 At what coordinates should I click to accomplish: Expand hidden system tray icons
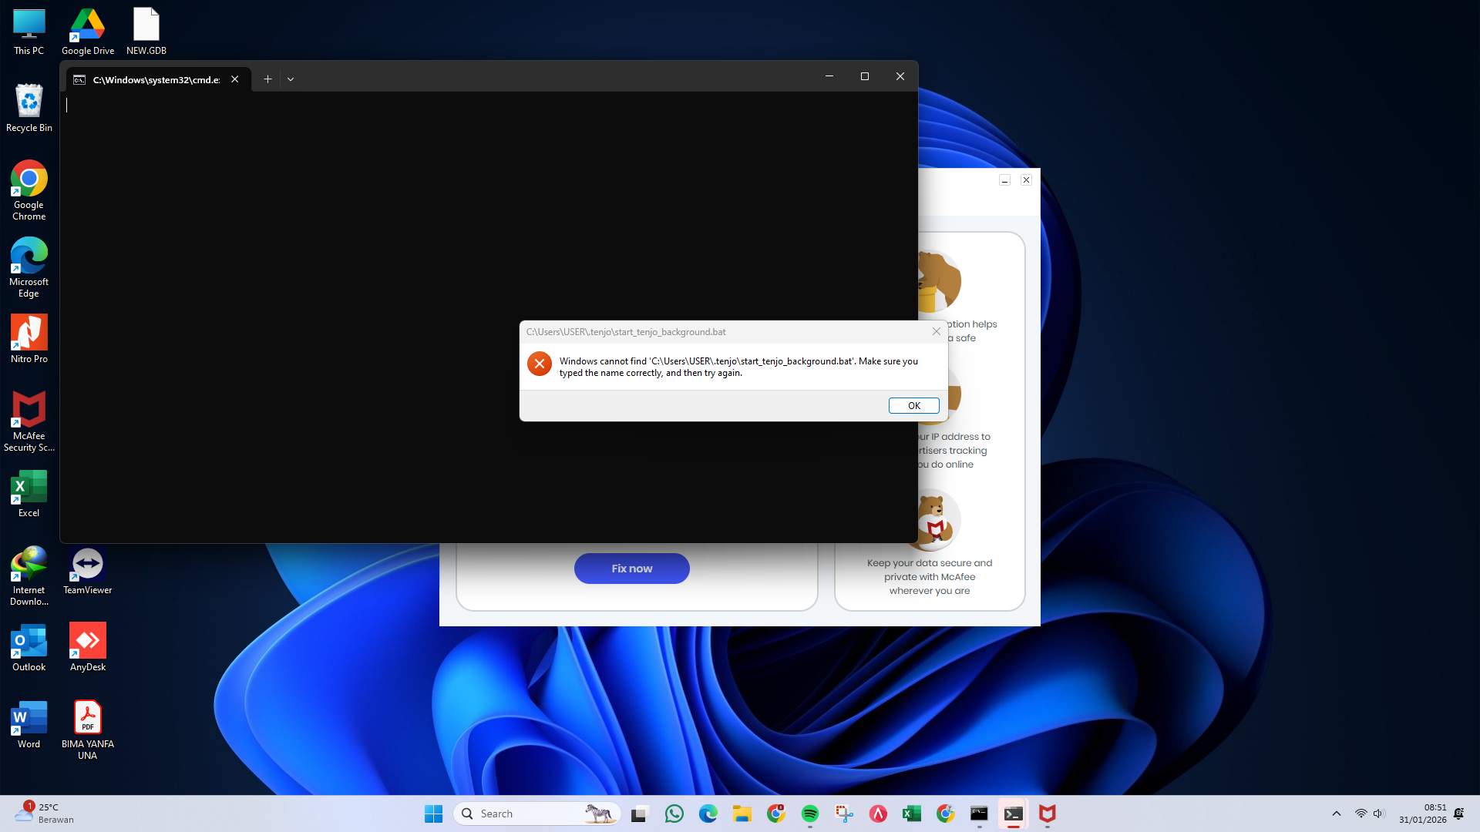(1336, 813)
